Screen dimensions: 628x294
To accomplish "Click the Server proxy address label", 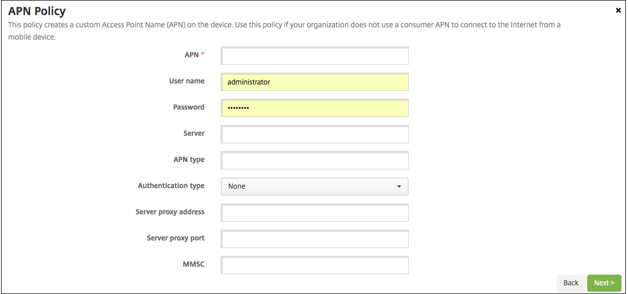I will point(170,212).
